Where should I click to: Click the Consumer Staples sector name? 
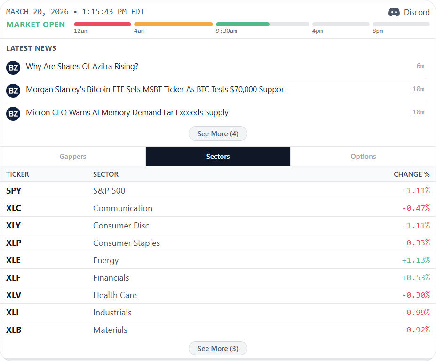127,243
